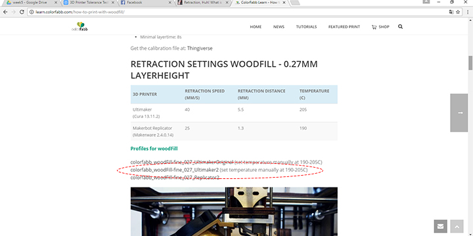473x236 pixels.
Task: Close the ColorFabb Learn tab
Action: [x=284, y=3]
